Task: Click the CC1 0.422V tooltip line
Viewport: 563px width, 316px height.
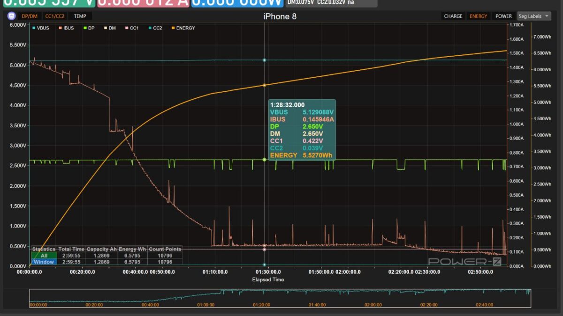Action: tap(297, 141)
